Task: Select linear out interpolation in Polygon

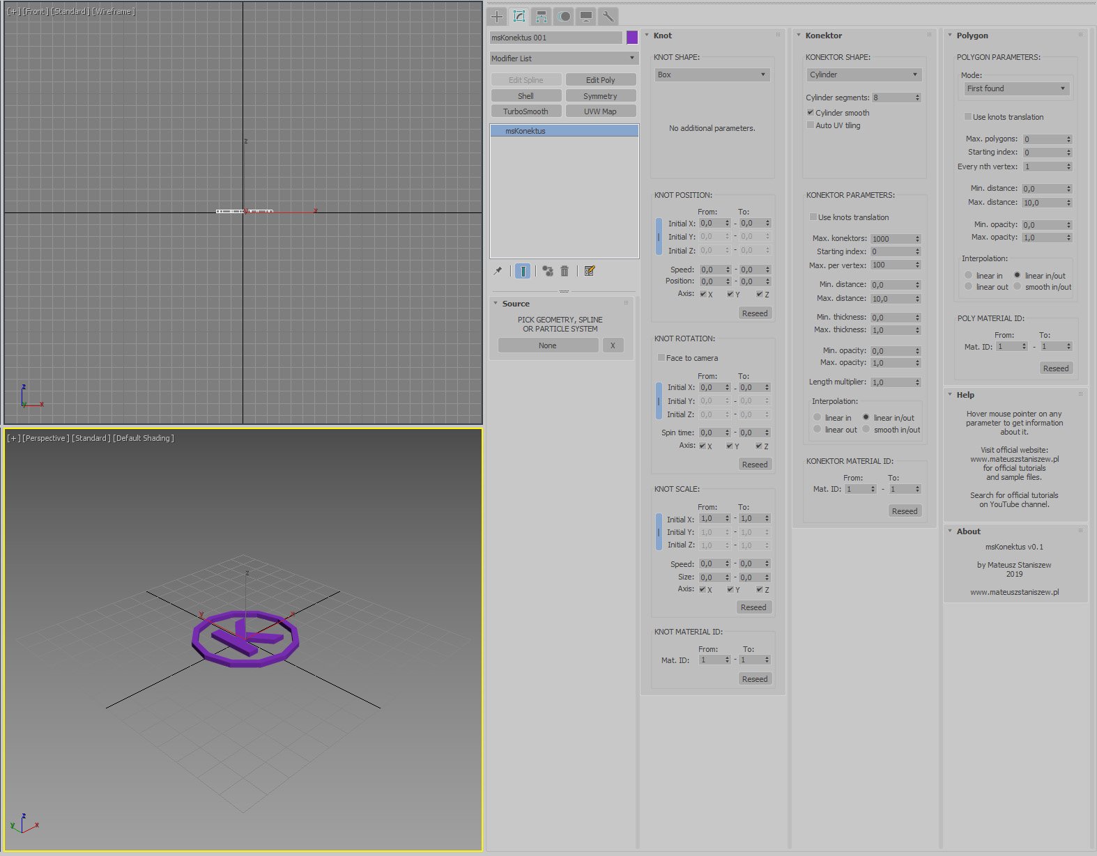Action: point(969,286)
